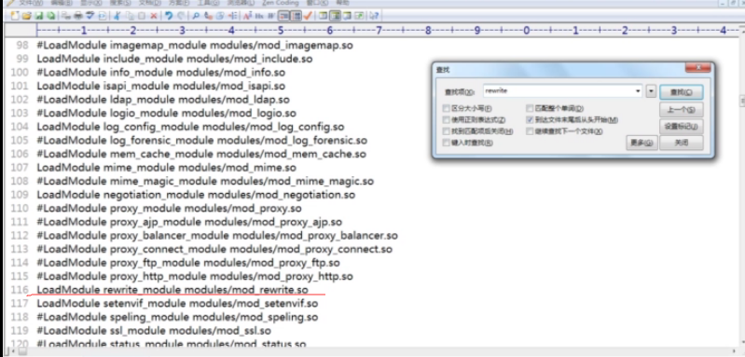745x357 pixels.
Task: Click the Paste clipboard icon
Action: pos(141,16)
